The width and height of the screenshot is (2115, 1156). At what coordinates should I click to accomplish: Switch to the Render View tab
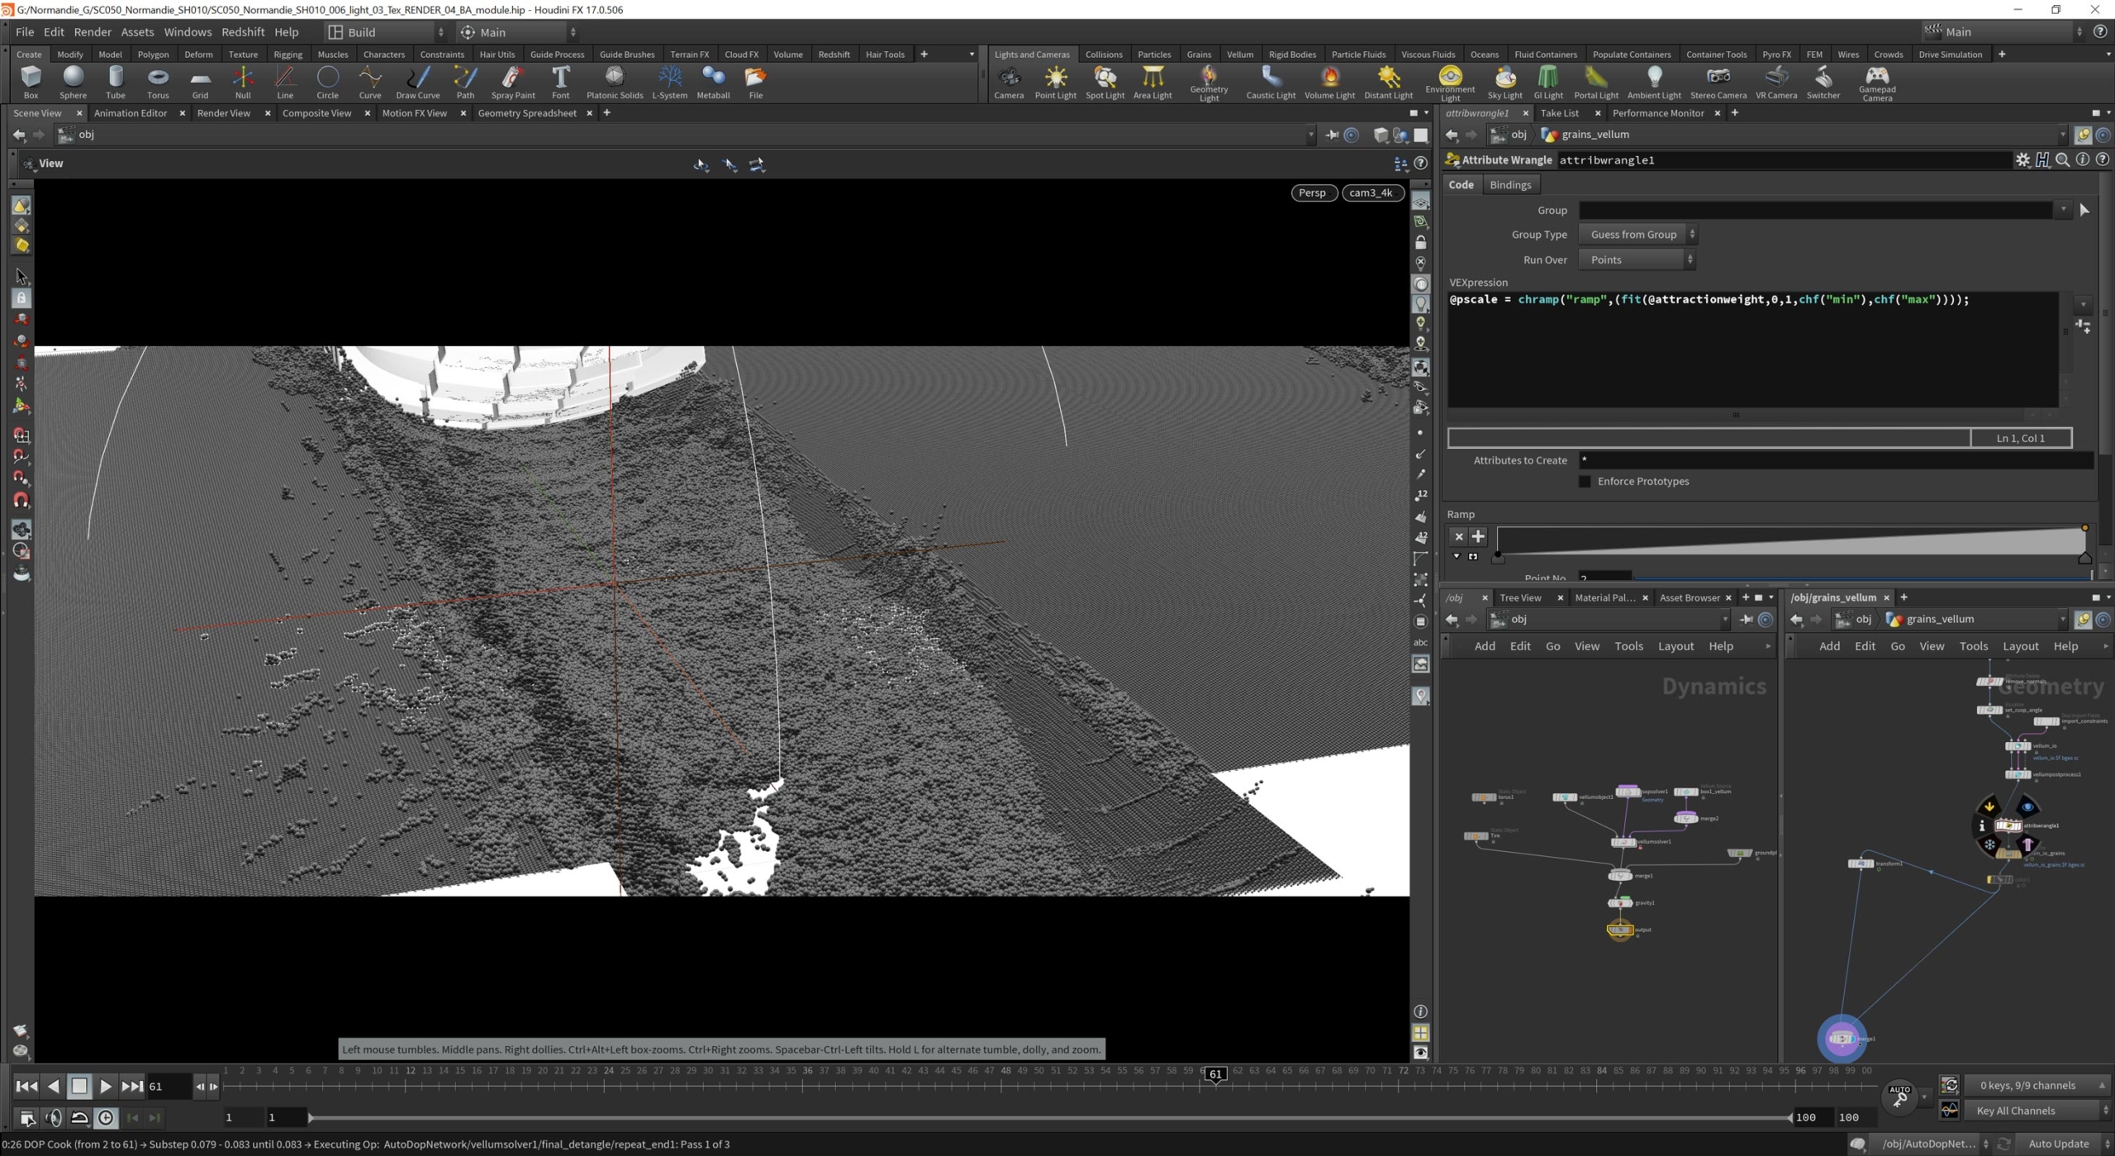click(x=223, y=113)
